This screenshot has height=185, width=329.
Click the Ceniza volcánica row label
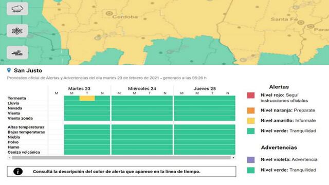coord(24,152)
